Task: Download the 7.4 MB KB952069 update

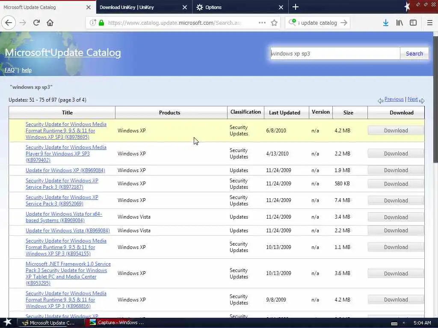Action: tap(396, 201)
